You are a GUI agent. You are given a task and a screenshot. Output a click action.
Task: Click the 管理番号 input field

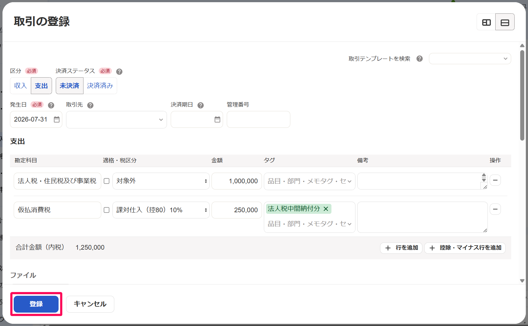click(259, 120)
